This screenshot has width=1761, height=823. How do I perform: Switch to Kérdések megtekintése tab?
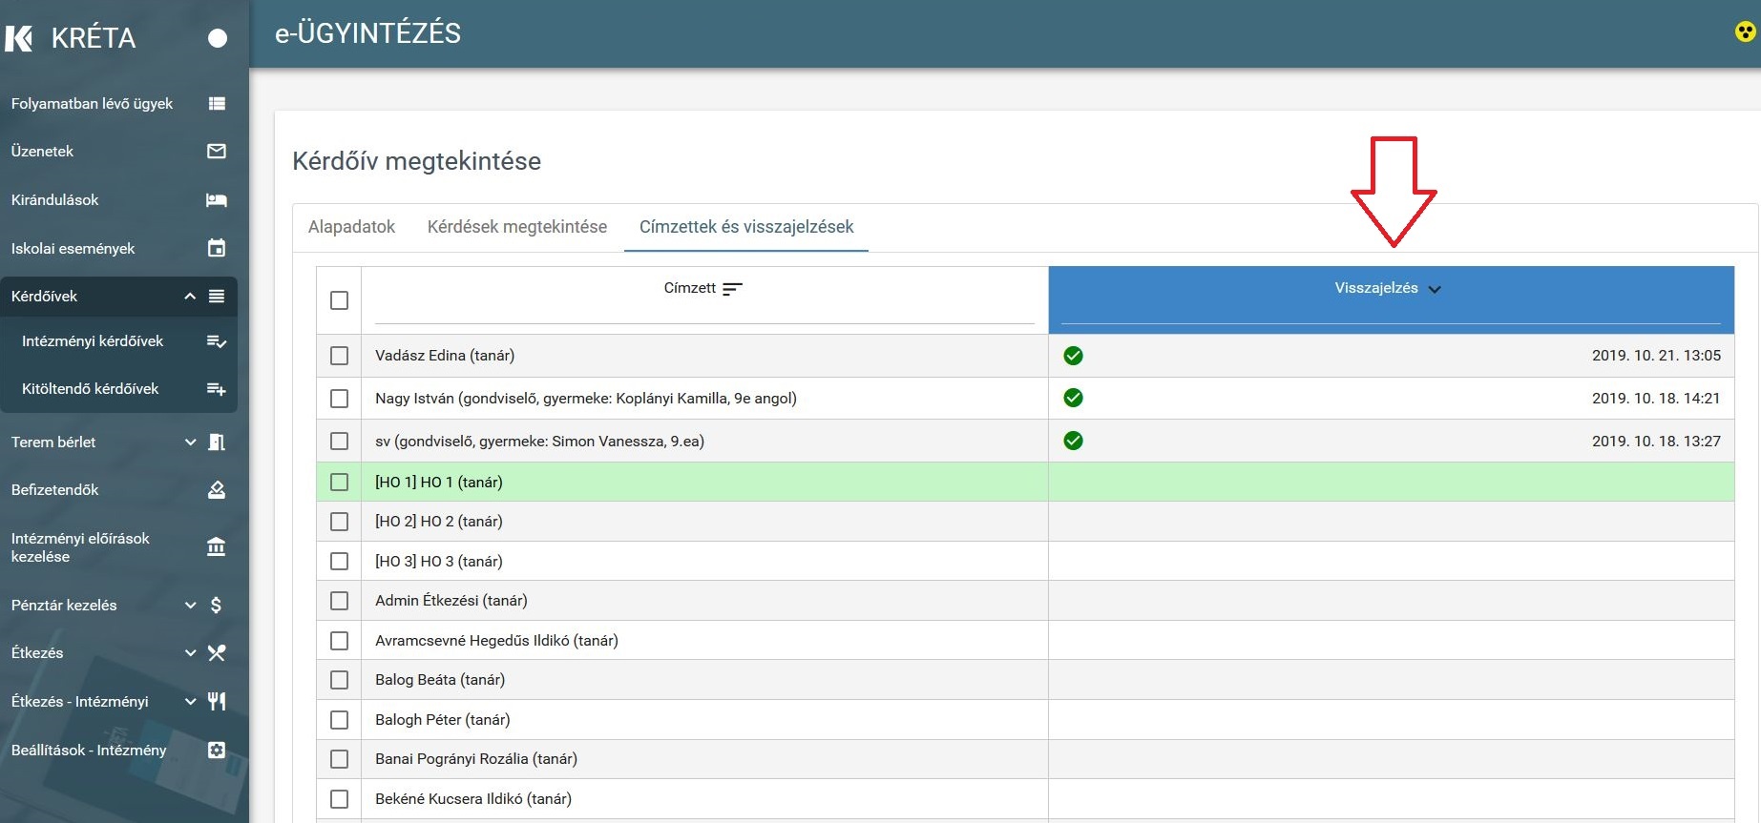(x=517, y=227)
